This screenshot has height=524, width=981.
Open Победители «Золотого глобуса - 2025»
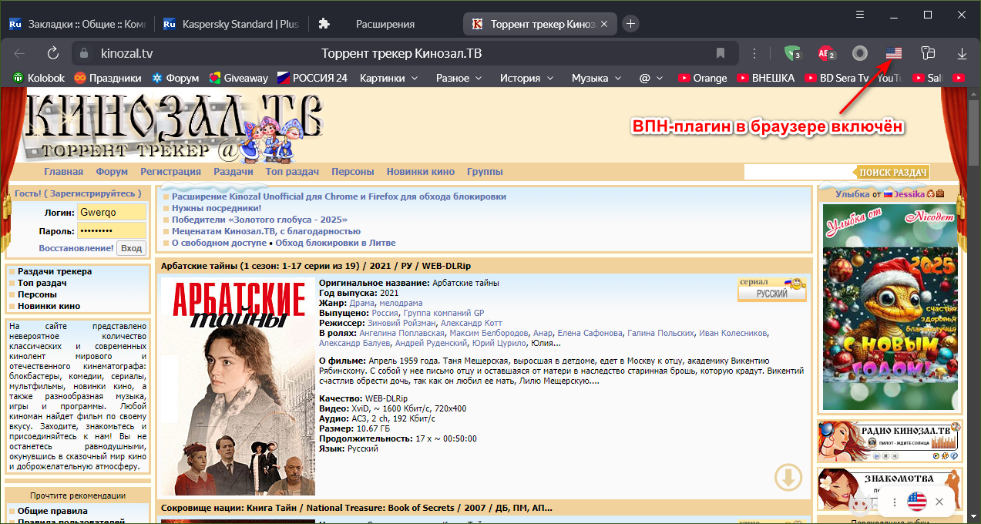click(259, 220)
